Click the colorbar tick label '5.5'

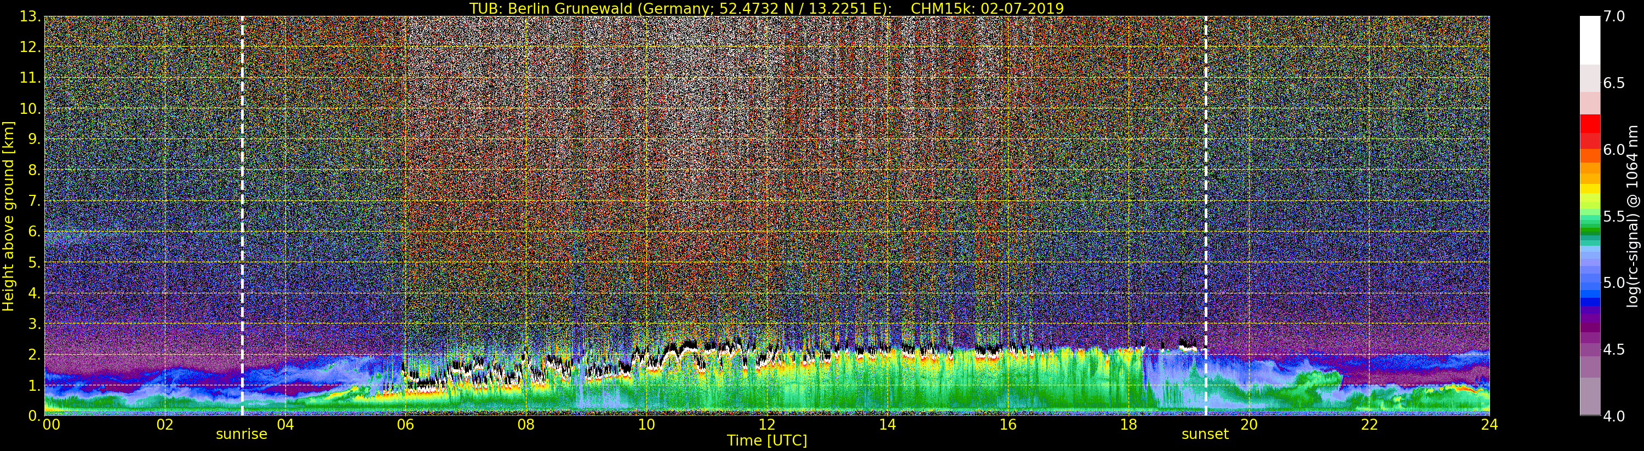click(1614, 216)
